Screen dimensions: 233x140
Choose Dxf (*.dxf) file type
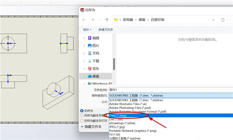(x=171, y=119)
